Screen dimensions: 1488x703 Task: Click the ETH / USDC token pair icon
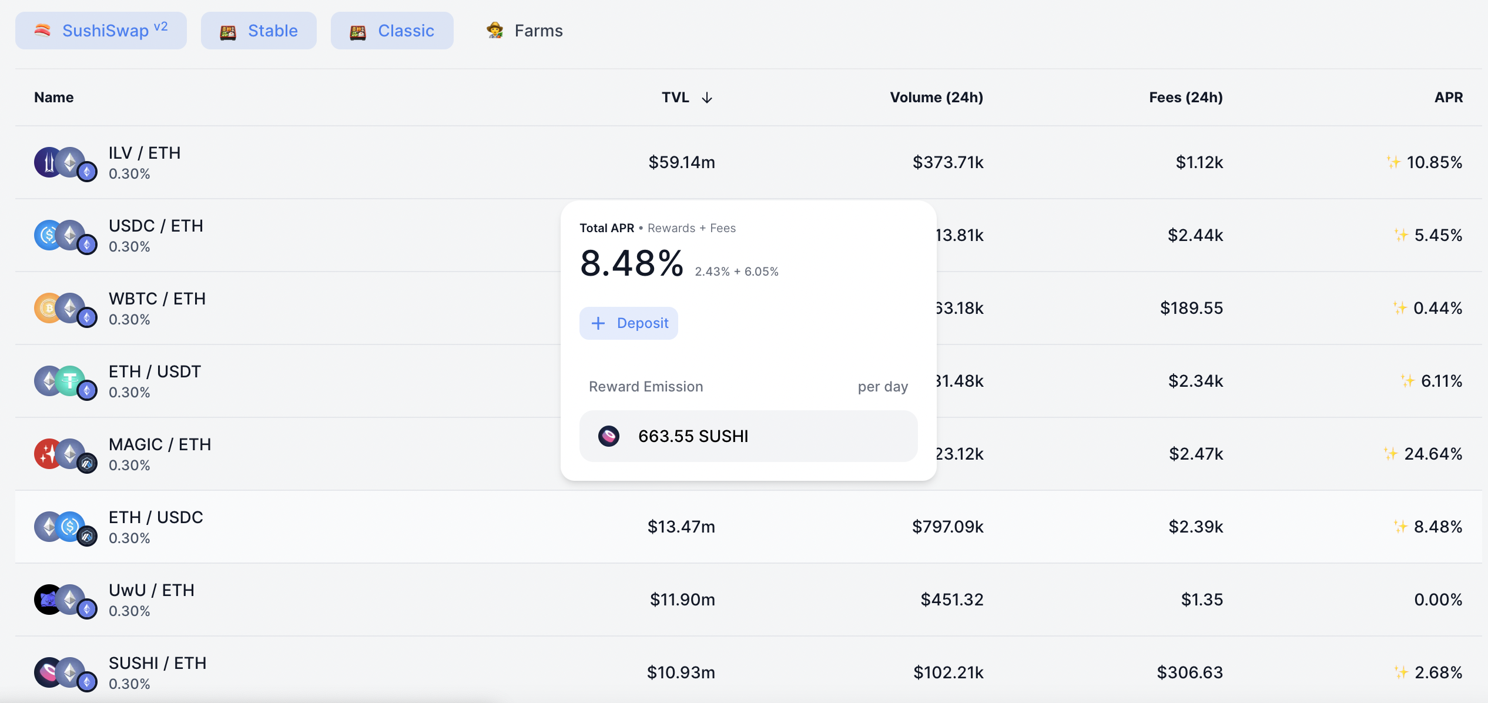65,528
